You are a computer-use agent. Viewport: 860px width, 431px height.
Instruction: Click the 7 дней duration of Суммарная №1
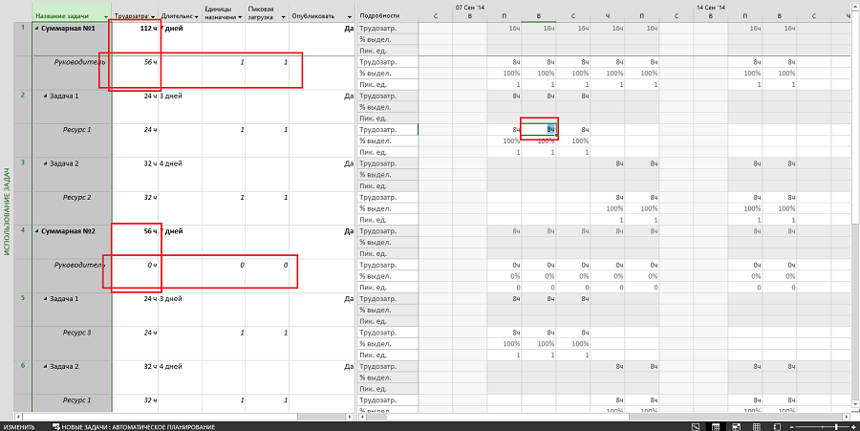point(180,39)
